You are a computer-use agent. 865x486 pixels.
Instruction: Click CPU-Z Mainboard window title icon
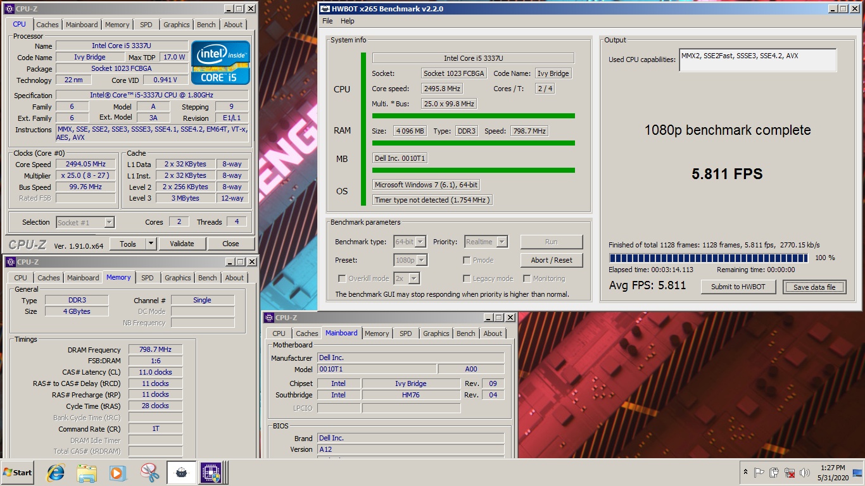[x=268, y=318]
